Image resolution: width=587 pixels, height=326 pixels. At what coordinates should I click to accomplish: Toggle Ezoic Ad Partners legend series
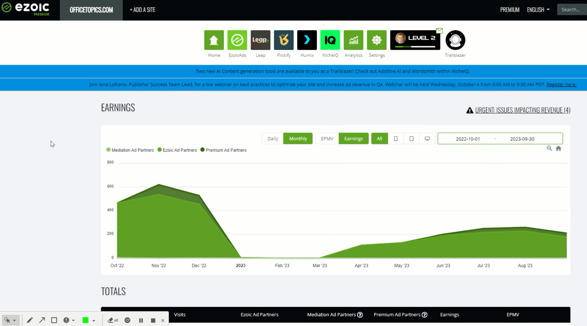pos(177,150)
